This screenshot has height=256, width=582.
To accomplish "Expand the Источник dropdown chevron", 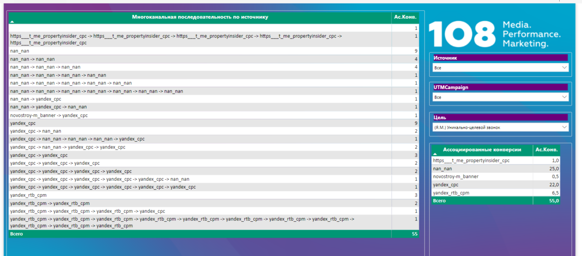I will click(x=564, y=67).
